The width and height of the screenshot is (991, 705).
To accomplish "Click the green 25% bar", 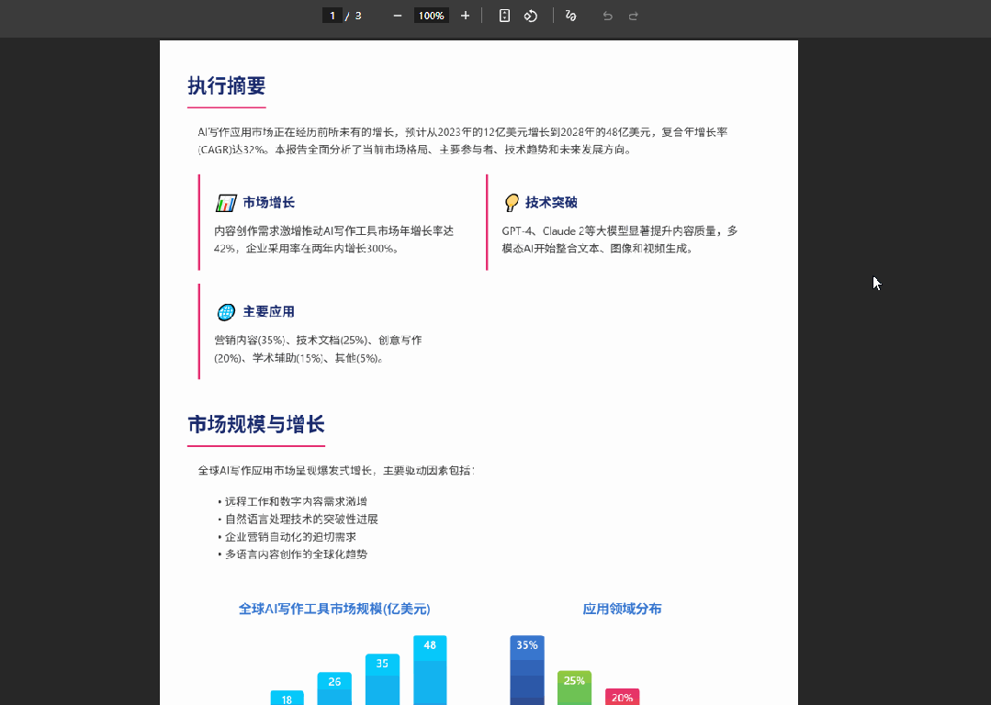I will (x=575, y=688).
